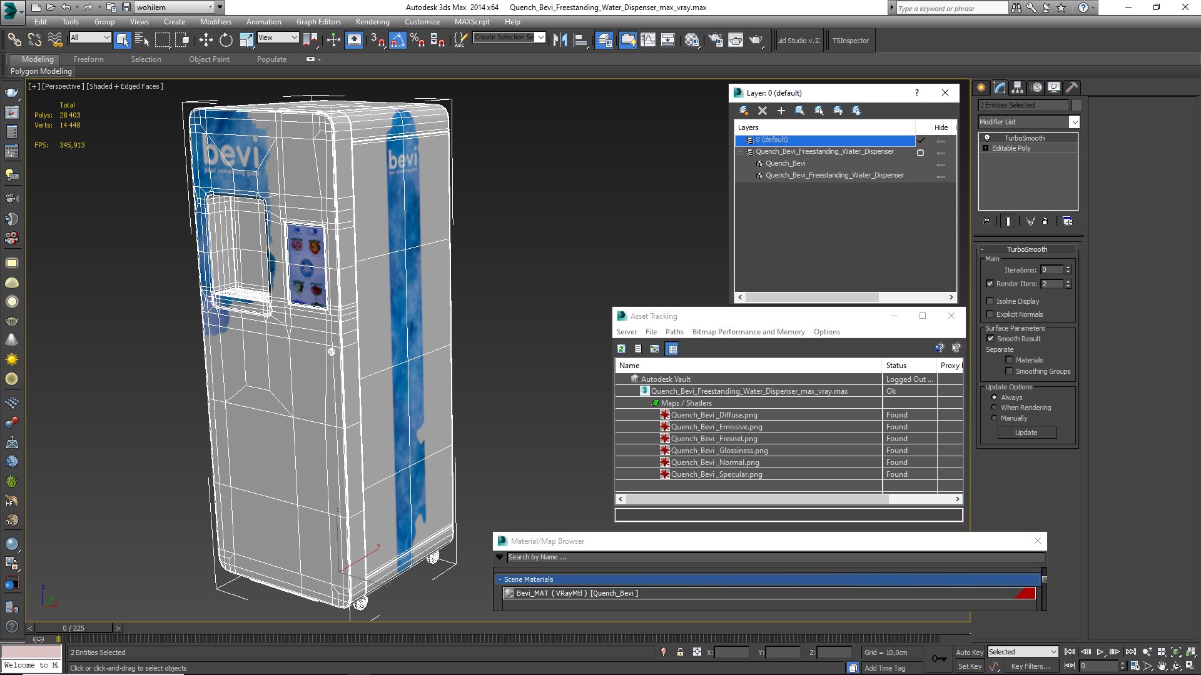Toggle the Angle Snap tool
The width and height of the screenshot is (1201, 675).
point(398,41)
